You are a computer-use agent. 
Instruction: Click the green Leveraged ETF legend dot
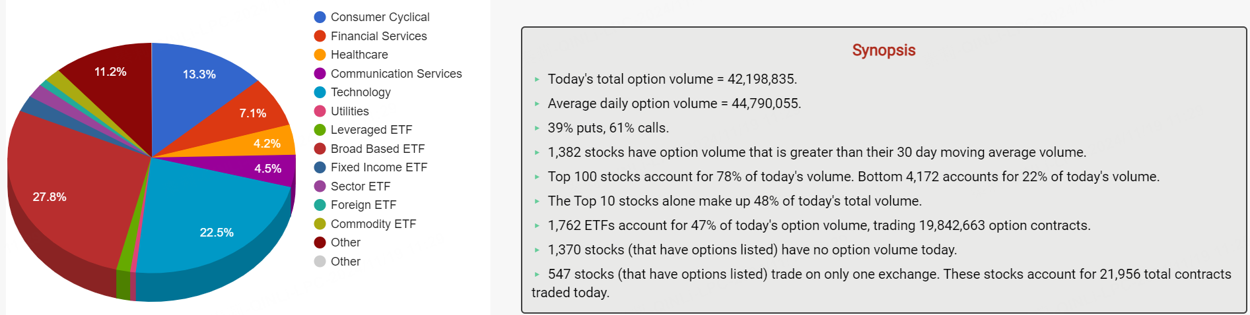[320, 130]
